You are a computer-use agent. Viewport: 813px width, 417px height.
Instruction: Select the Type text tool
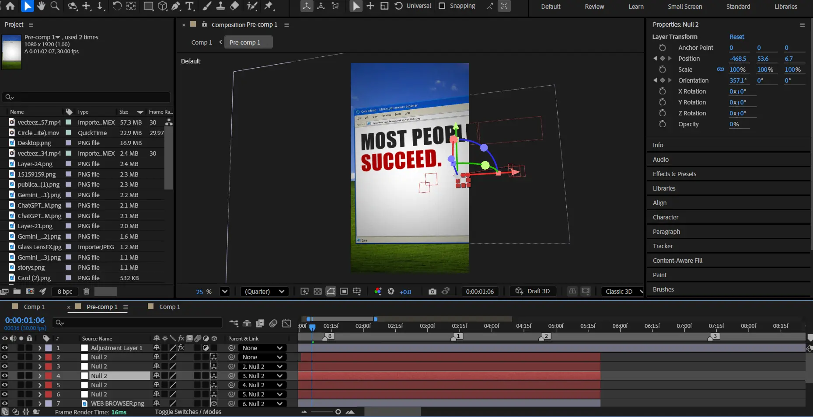[x=189, y=6]
